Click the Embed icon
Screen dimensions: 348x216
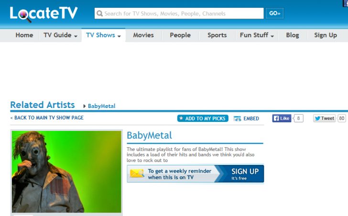click(x=238, y=119)
